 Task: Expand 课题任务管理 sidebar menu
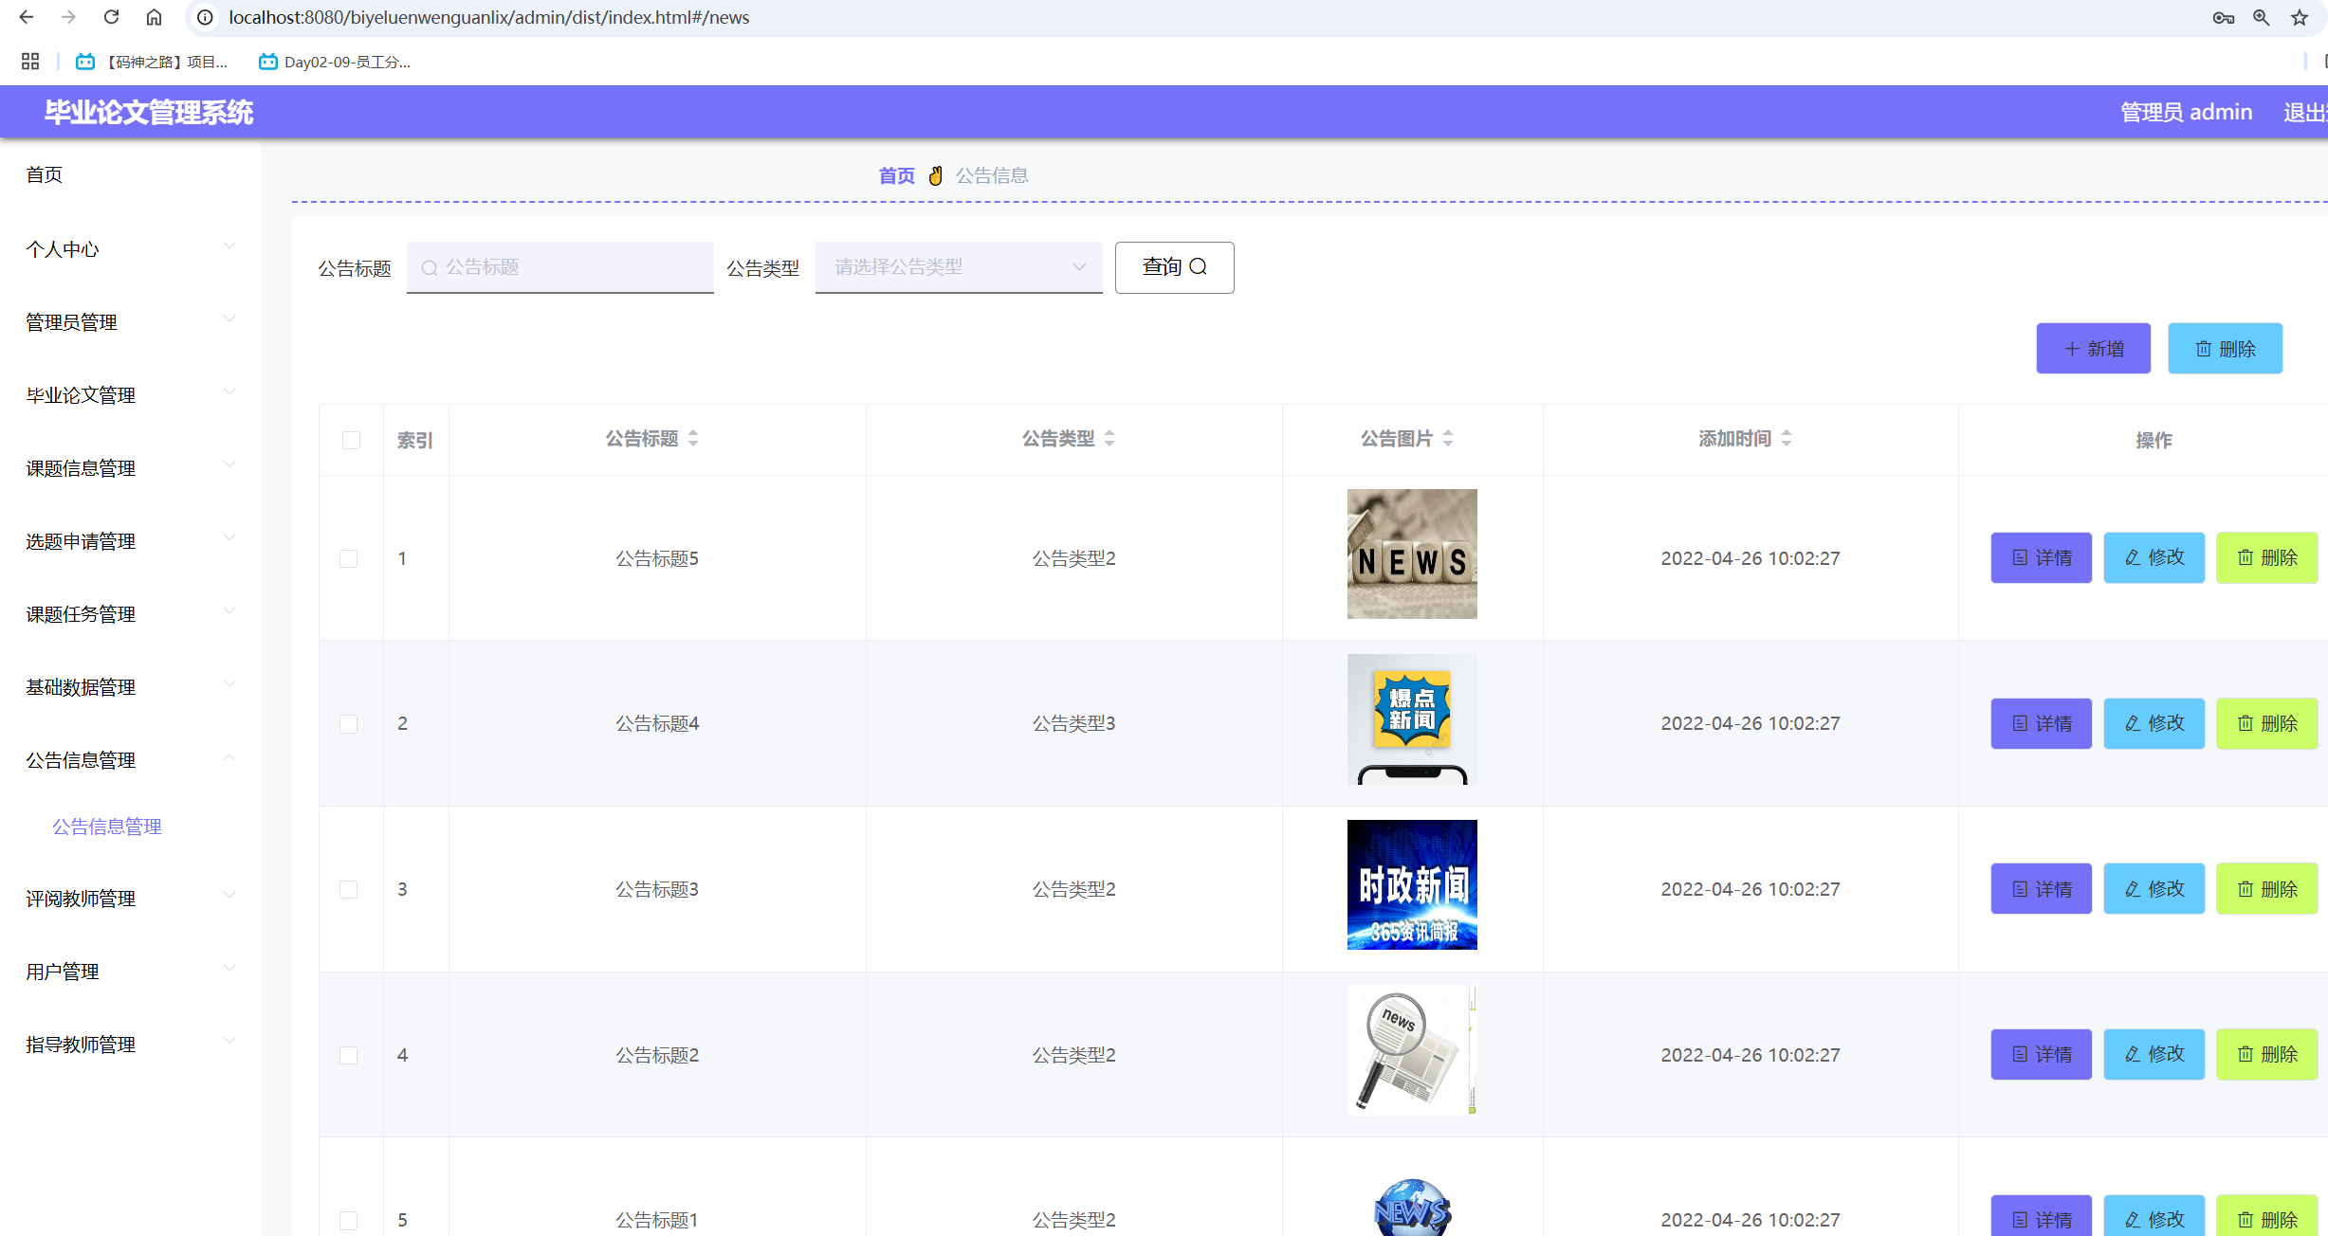point(130,614)
